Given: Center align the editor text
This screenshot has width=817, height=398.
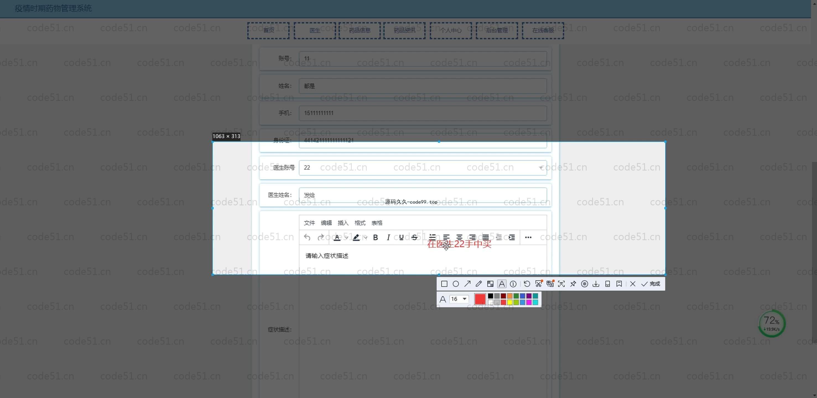Looking at the screenshot, I should point(459,237).
